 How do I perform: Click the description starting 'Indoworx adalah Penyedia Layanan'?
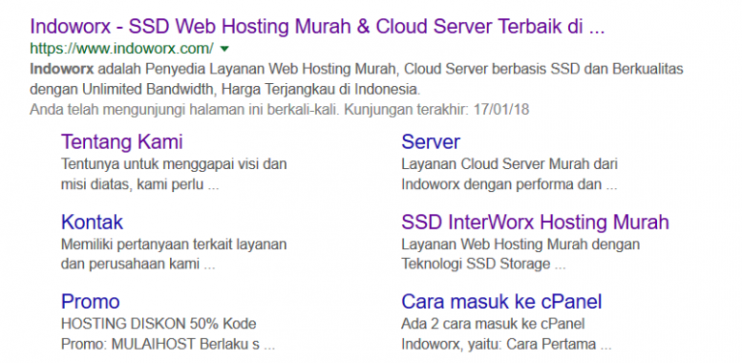357,79
